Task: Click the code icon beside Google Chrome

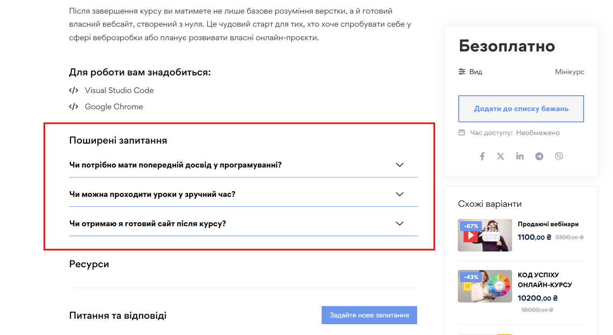Action: (73, 107)
